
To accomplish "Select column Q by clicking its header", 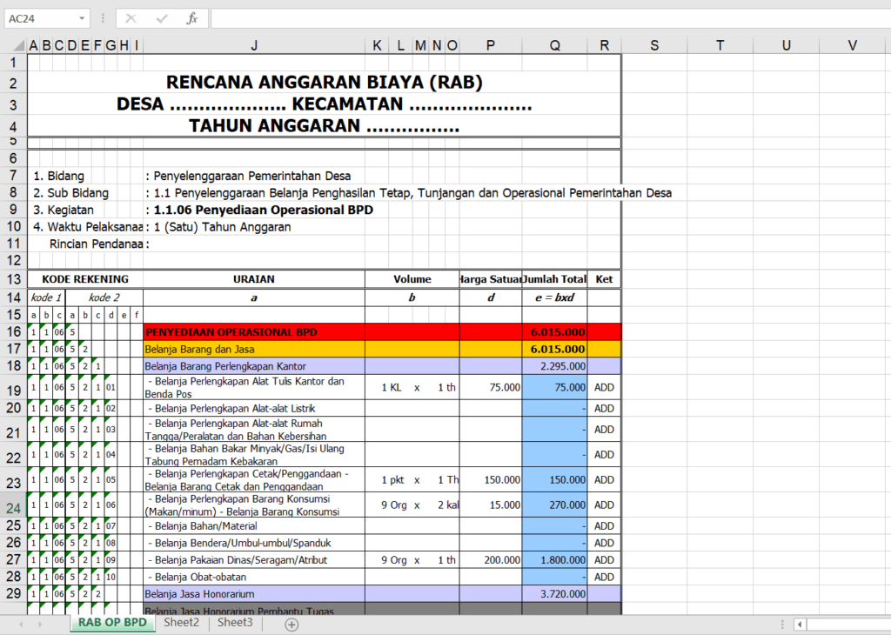I will coord(554,44).
